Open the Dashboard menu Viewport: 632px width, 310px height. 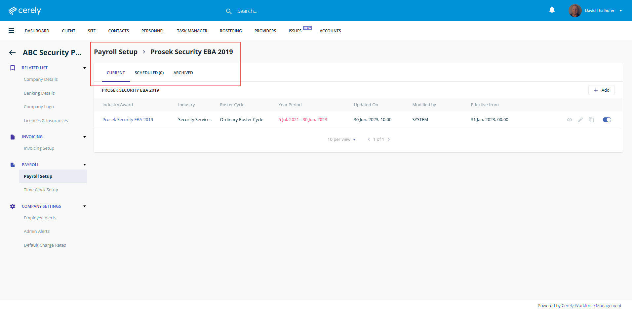[37, 31]
